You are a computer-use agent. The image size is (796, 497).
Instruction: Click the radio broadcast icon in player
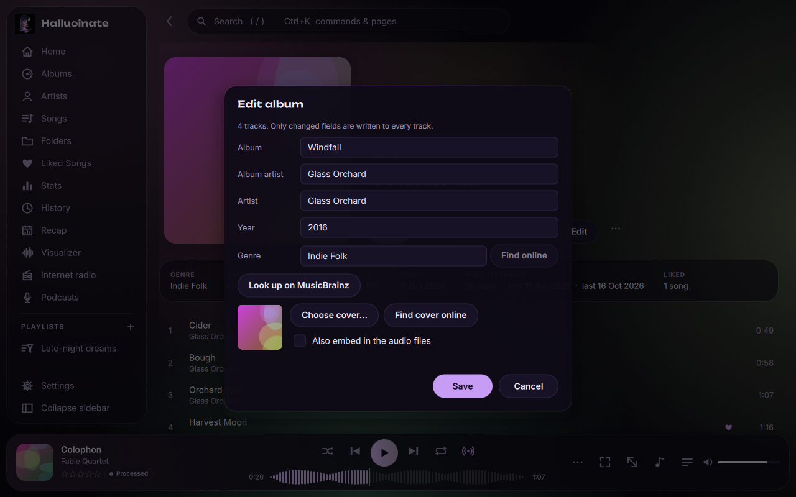point(468,451)
